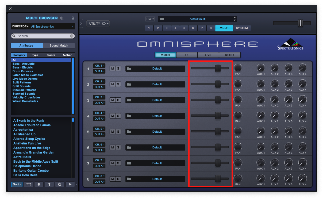The height and width of the screenshot is (199, 323).
Task: Open OUT A dropdown on row 2
Action: point(99,87)
